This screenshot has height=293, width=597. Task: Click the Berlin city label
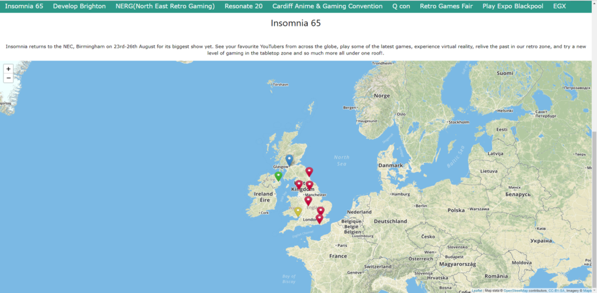point(422,206)
